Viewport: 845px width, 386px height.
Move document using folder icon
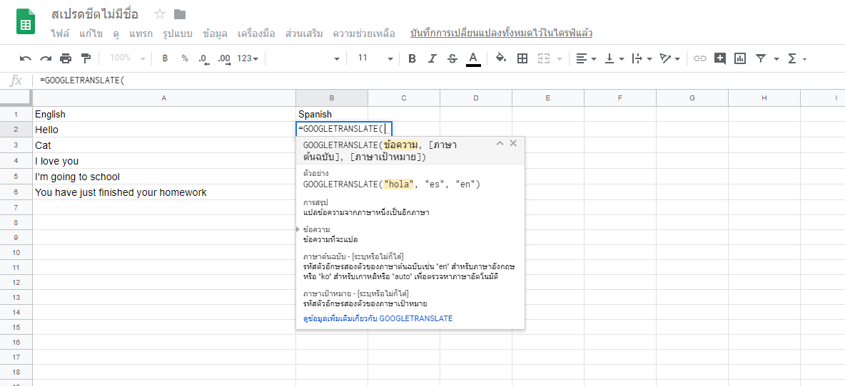pos(180,14)
